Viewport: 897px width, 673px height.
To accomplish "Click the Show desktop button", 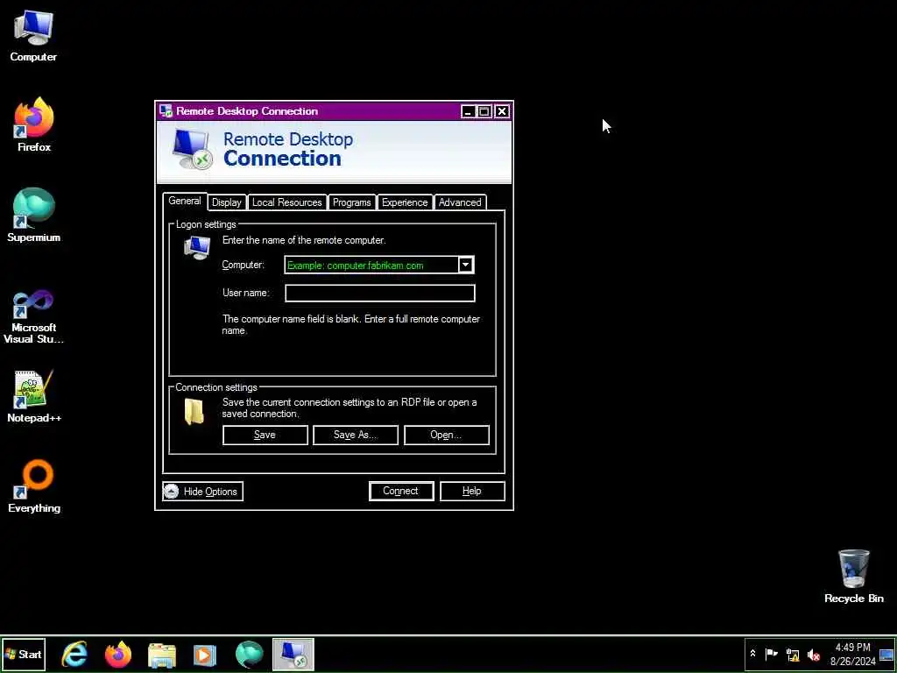I will [x=886, y=654].
